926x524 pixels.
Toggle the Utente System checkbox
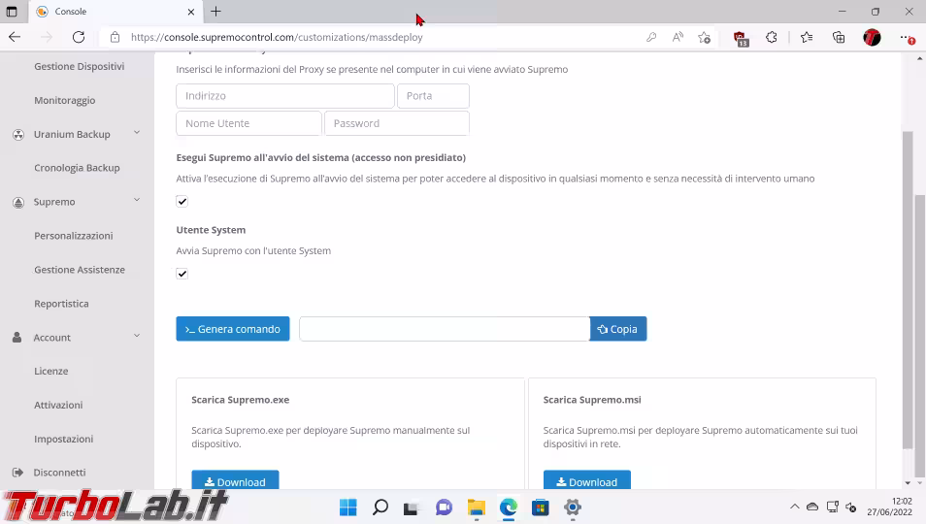tap(182, 274)
